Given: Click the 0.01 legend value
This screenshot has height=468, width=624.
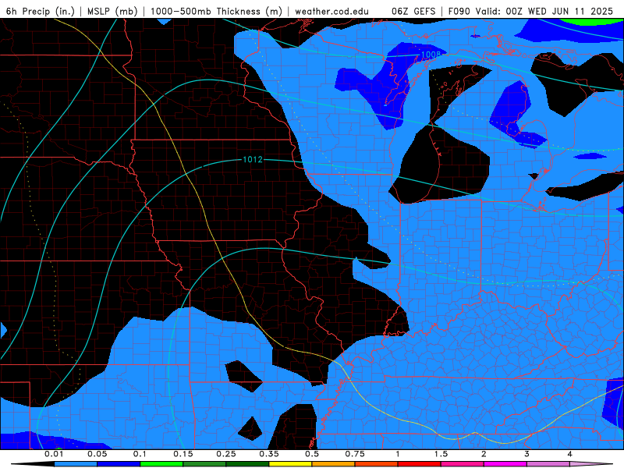Looking at the screenshot, I should coord(54,454).
